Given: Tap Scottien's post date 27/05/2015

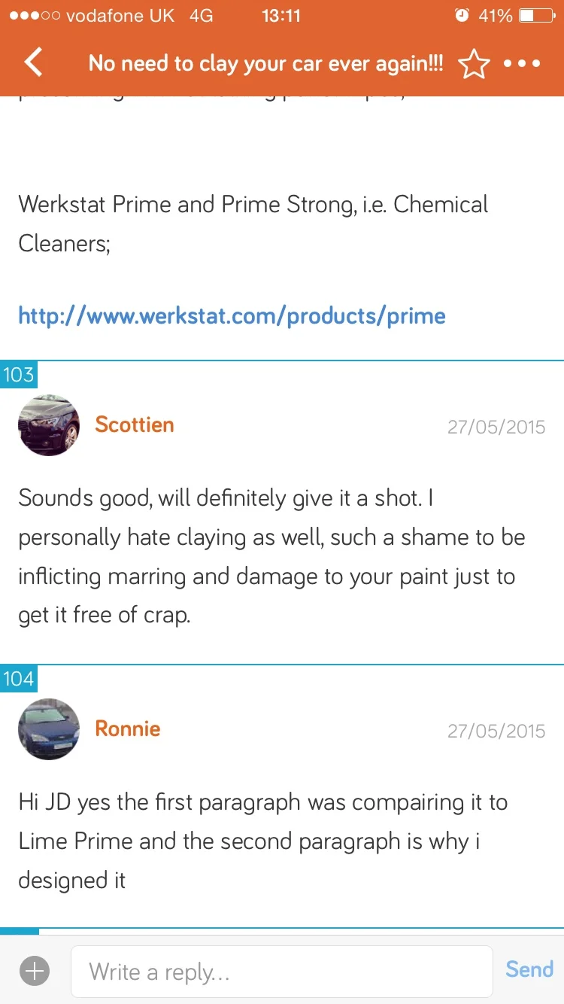Looking at the screenshot, I should click(x=496, y=427).
